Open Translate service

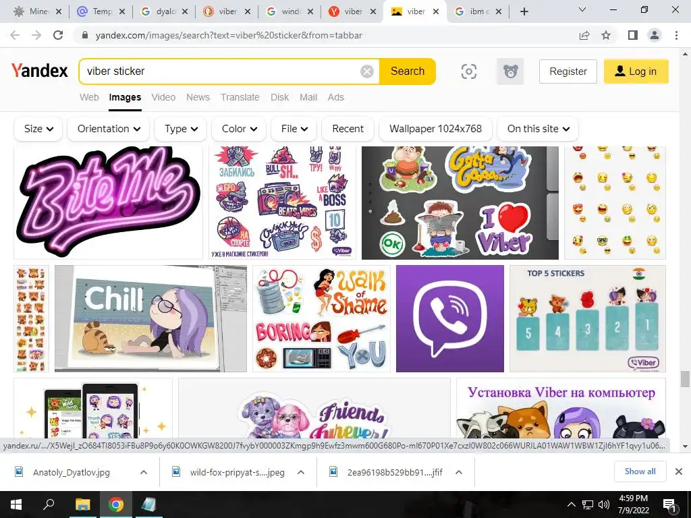(240, 97)
